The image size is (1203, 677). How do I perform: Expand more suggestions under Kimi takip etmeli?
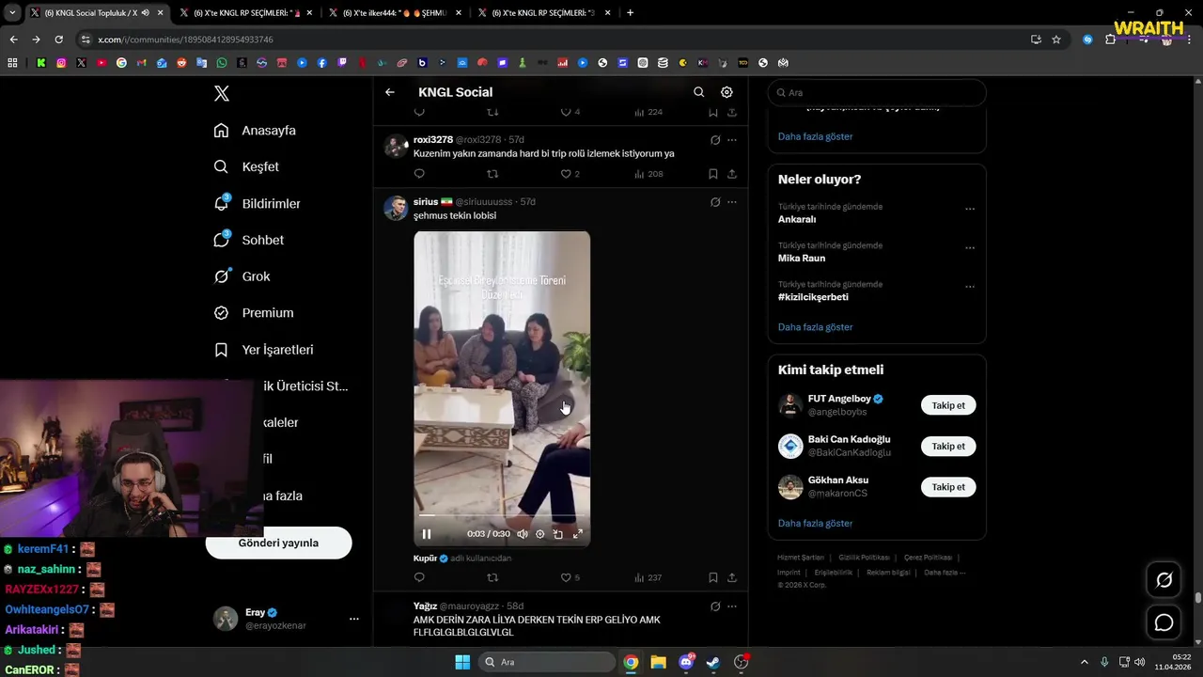point(815,523)
